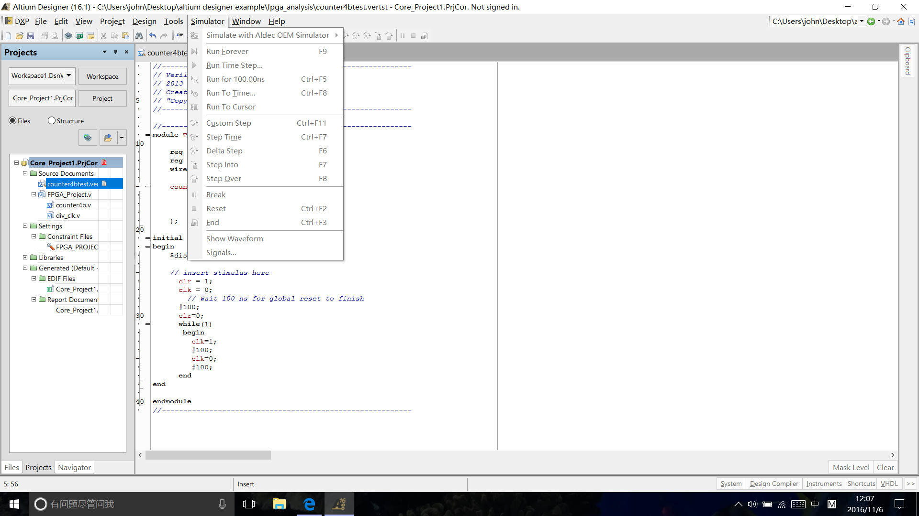
Task: Open Print Preview from the toolbar
Action: click(55, 36)
